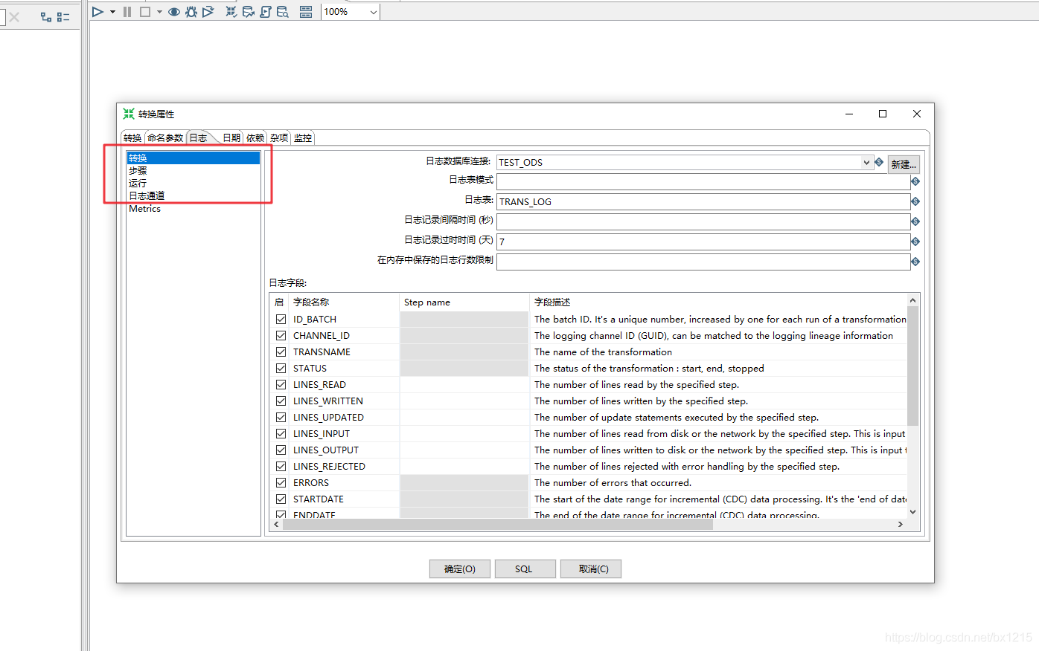This screenshot has width=1039, height=651.
Task: Click the variable icon beside 日志表模式 field
Action: point(915,181)
